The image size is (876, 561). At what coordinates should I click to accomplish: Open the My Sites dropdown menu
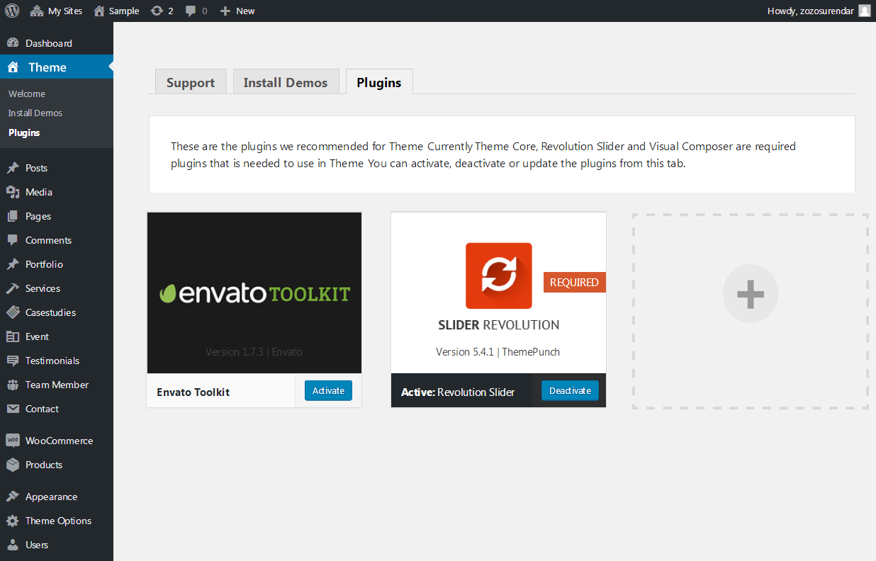(57, 11)
